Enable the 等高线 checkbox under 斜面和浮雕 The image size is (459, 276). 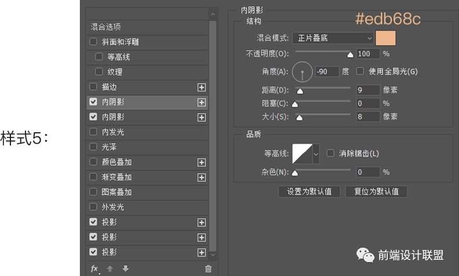pyautogui.click(x=99, y=57)
